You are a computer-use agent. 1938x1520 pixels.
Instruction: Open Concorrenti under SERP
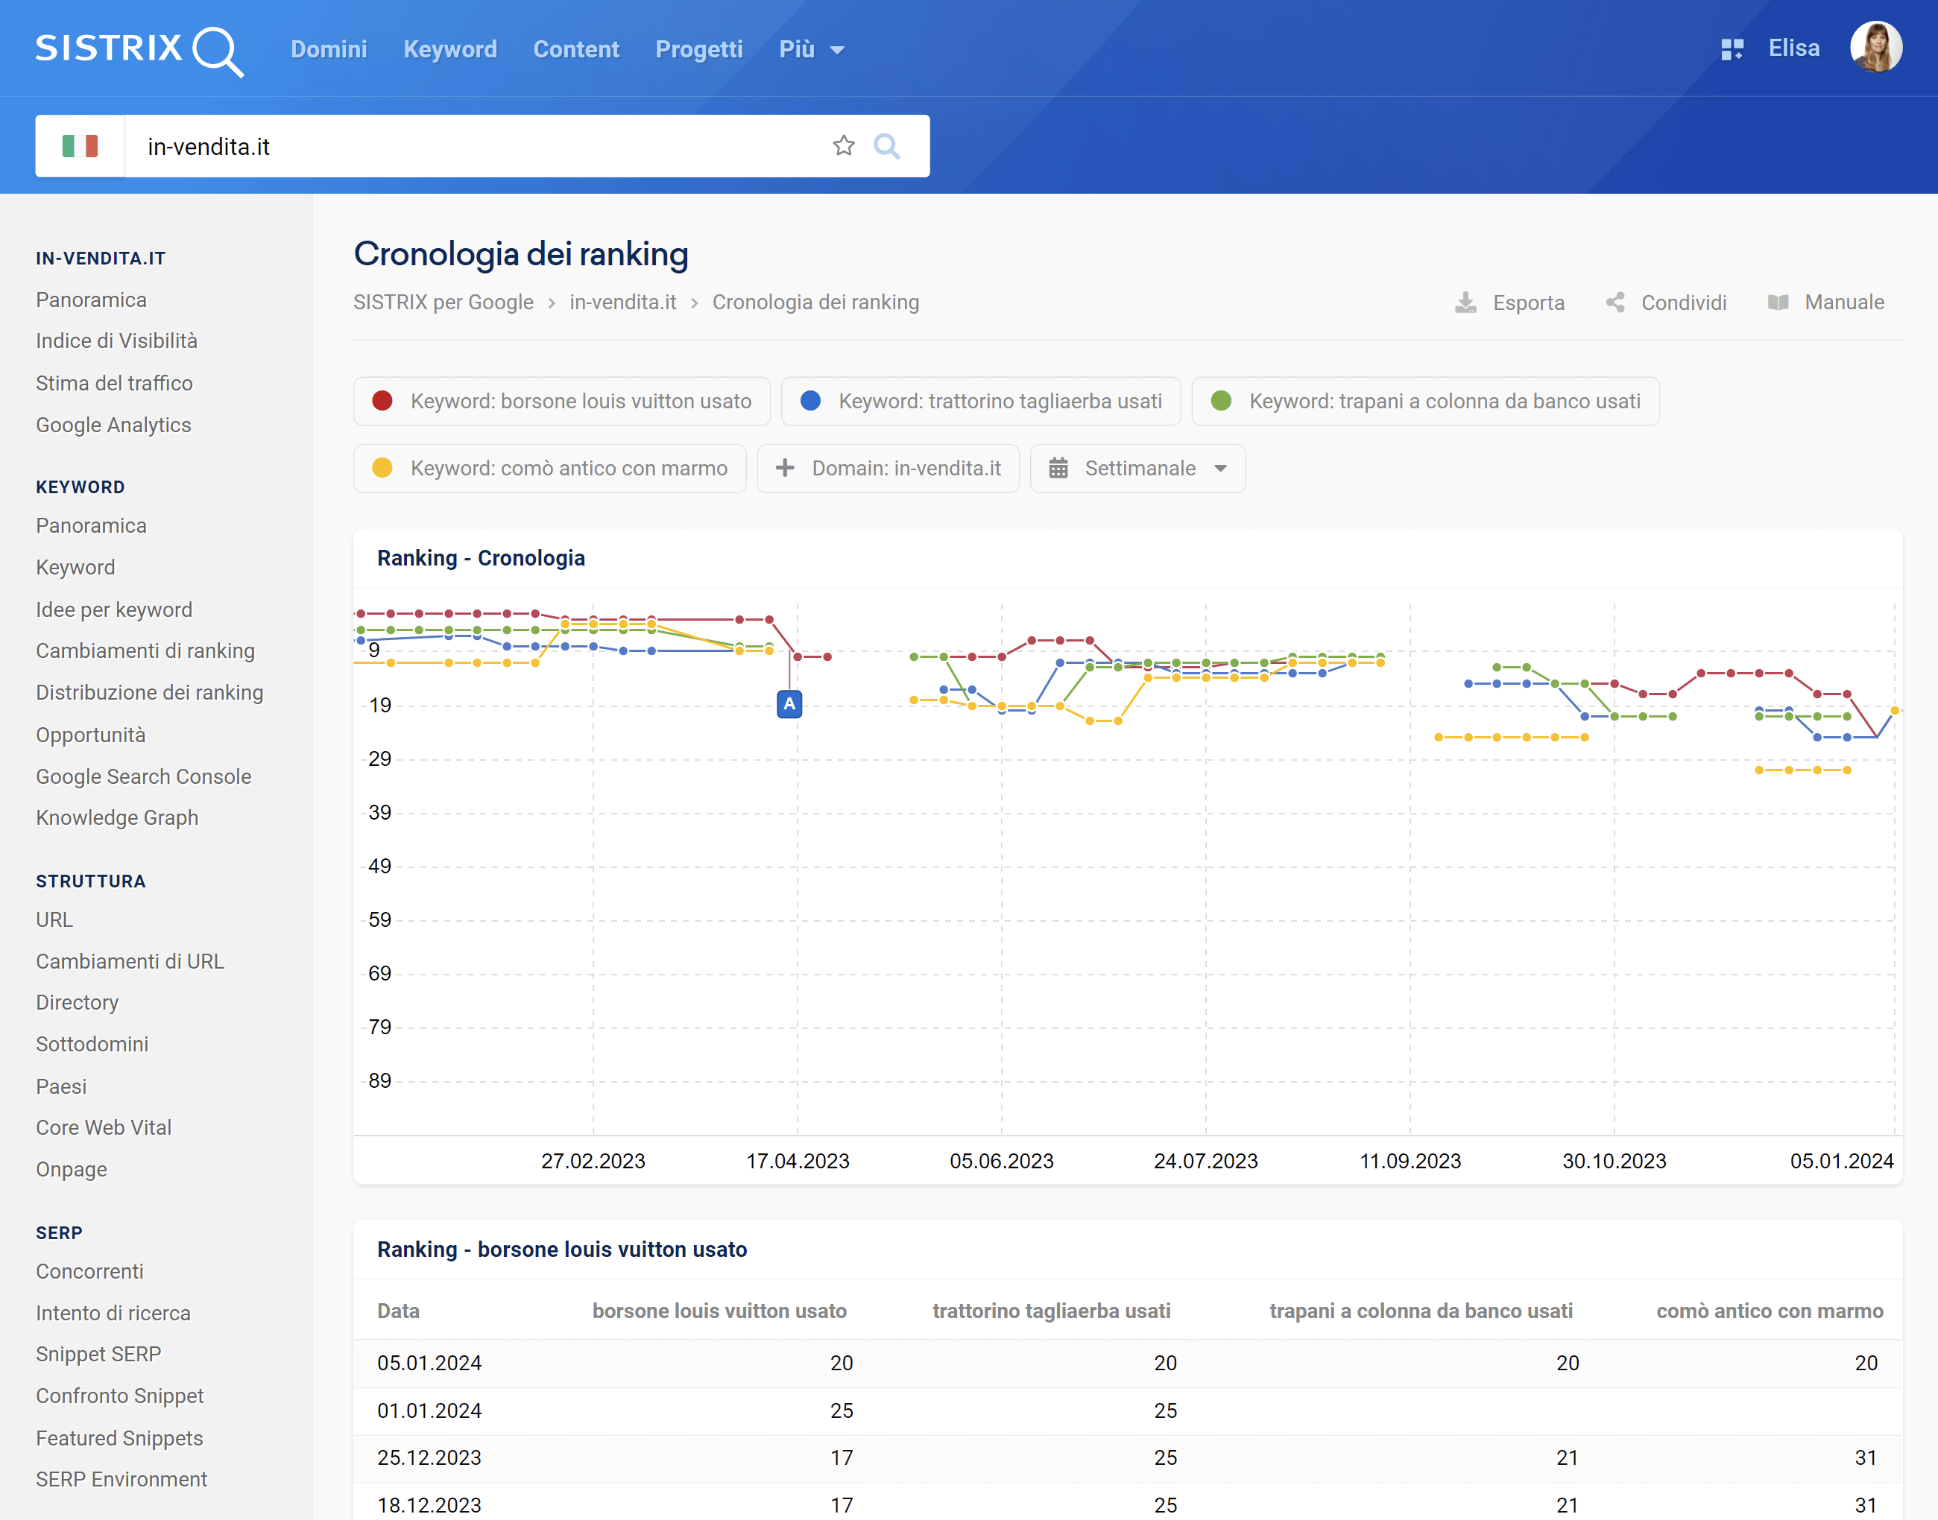(89, 1272)
